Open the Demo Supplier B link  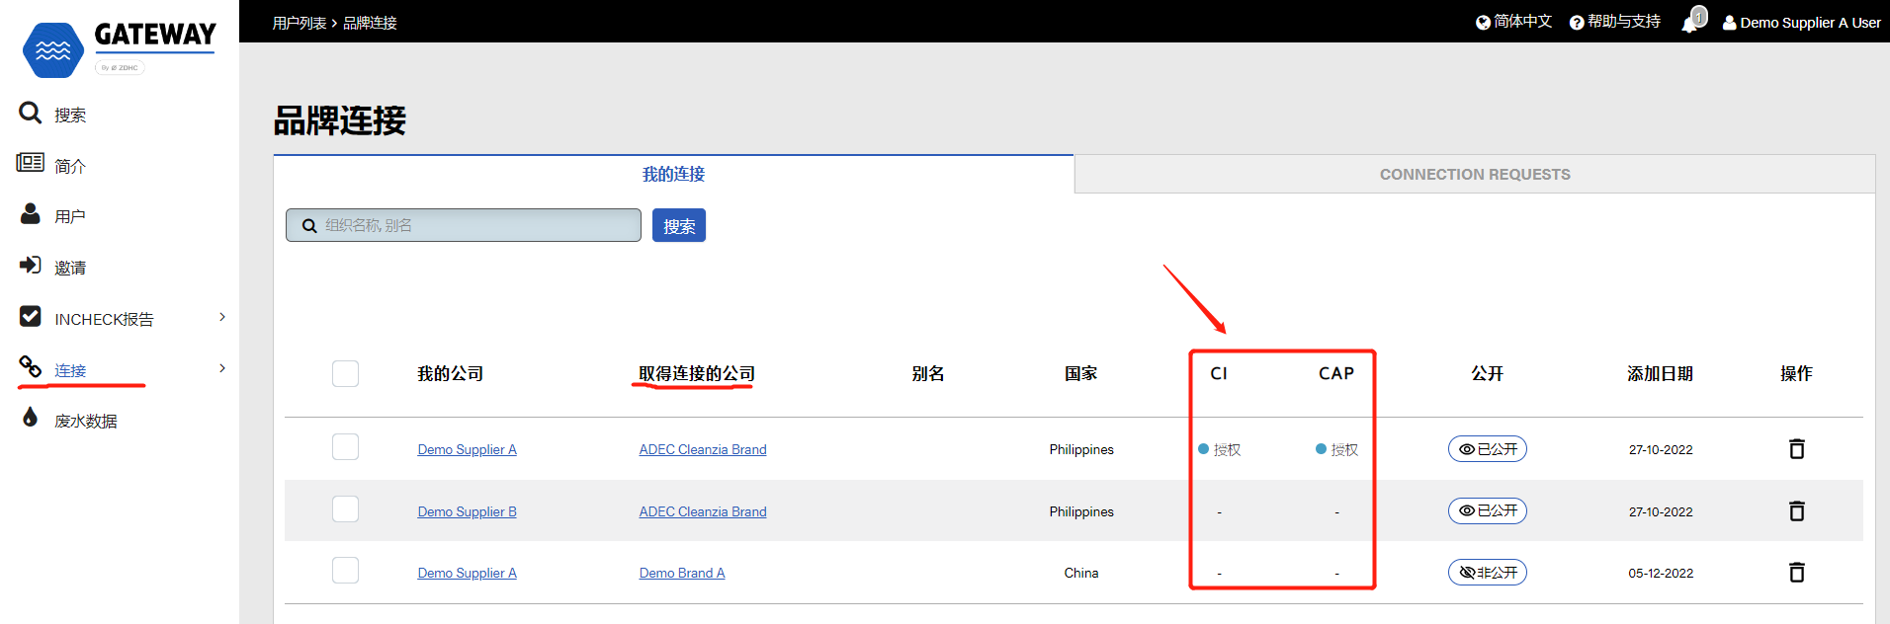pos(467,512)
